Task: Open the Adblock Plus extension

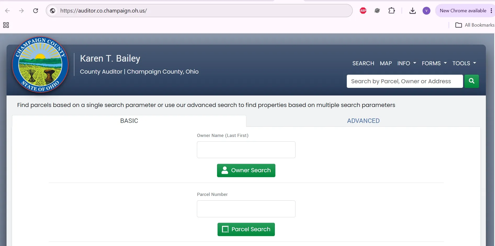Action: pyautogui.click(x=363, y=11)
